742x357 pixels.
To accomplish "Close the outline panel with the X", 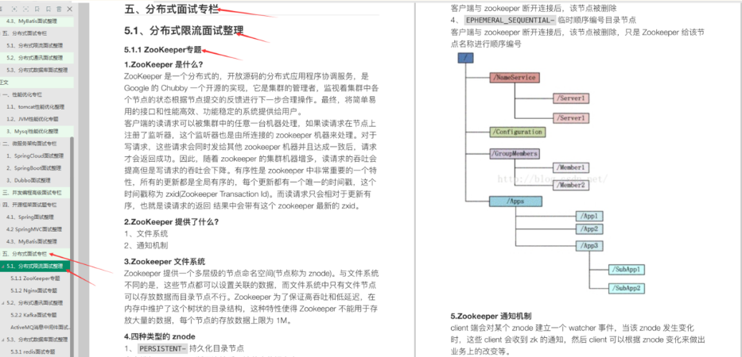I will click(x=70, y=10).
